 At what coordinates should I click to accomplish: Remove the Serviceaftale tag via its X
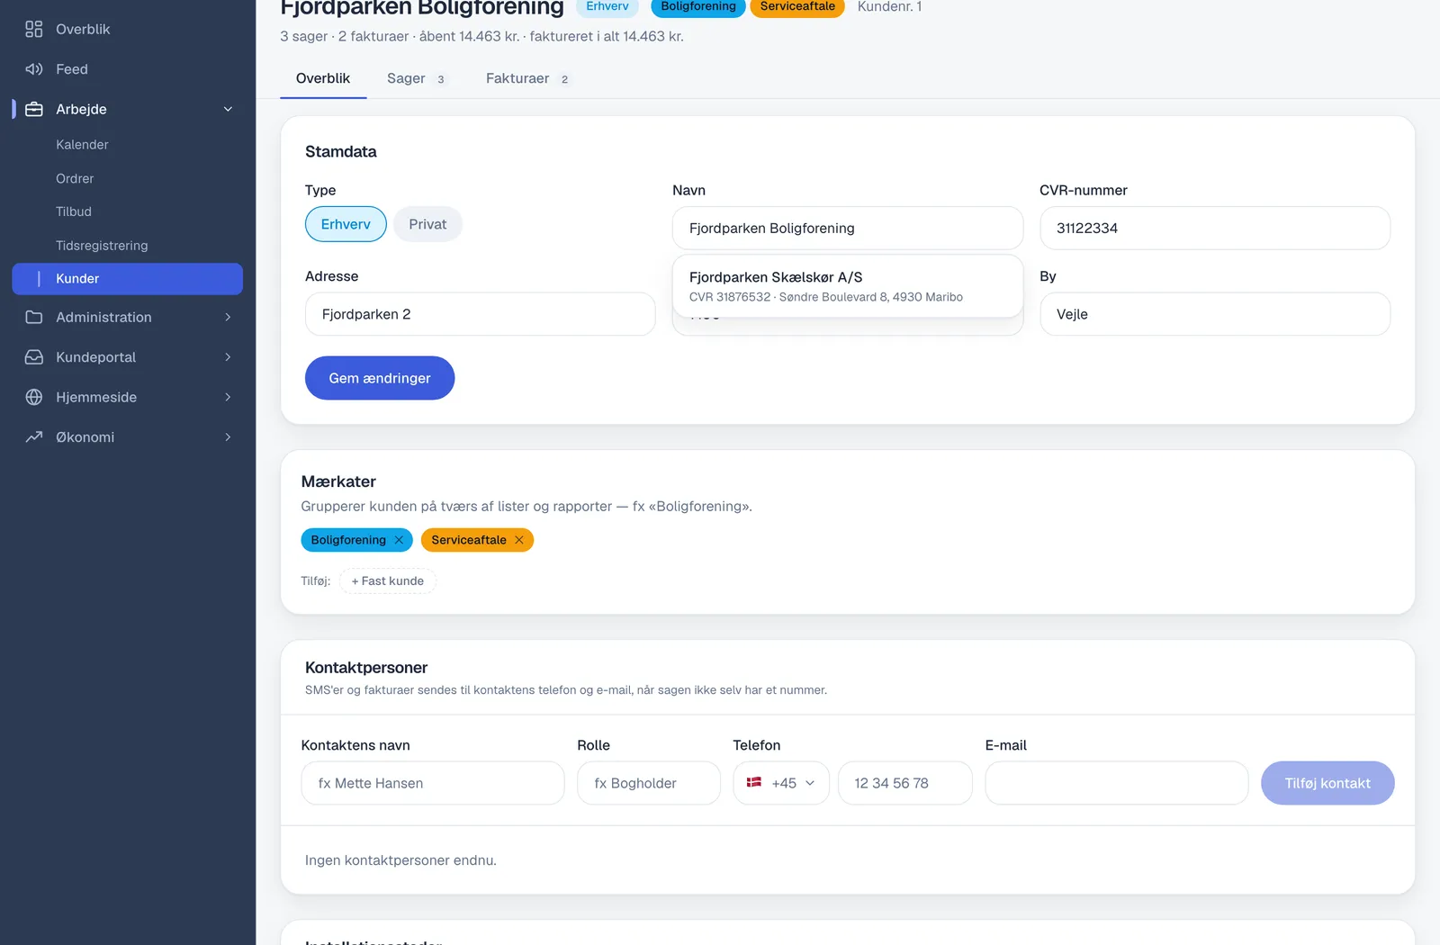pyautogui.click(x=519, y=540)
